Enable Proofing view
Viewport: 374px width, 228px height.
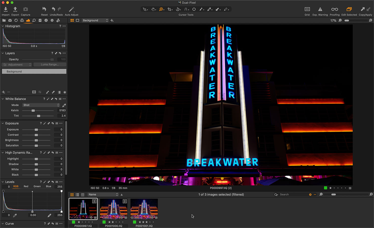[x=335, y=9]
